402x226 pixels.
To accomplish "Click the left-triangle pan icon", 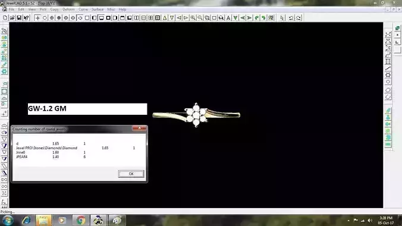I will pyautogui.click(x=179, y=18).
